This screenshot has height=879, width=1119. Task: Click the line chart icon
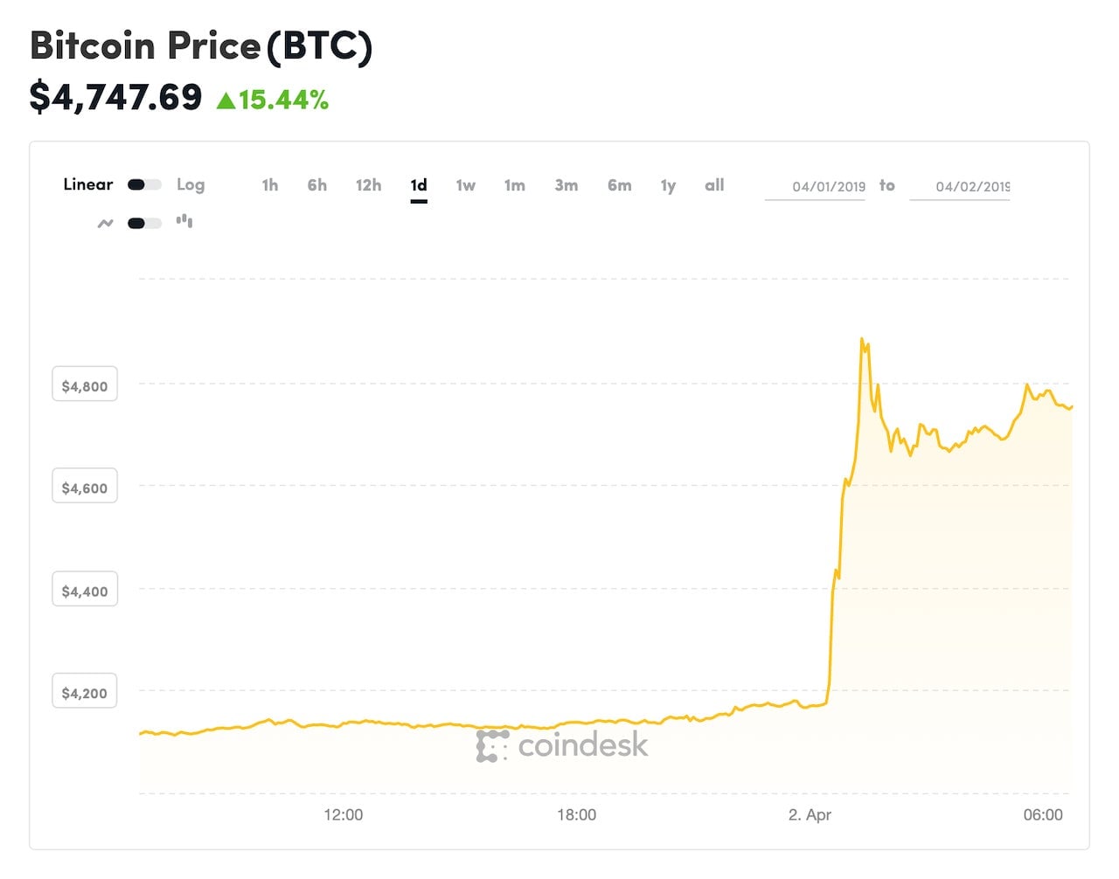click(105, 224)
